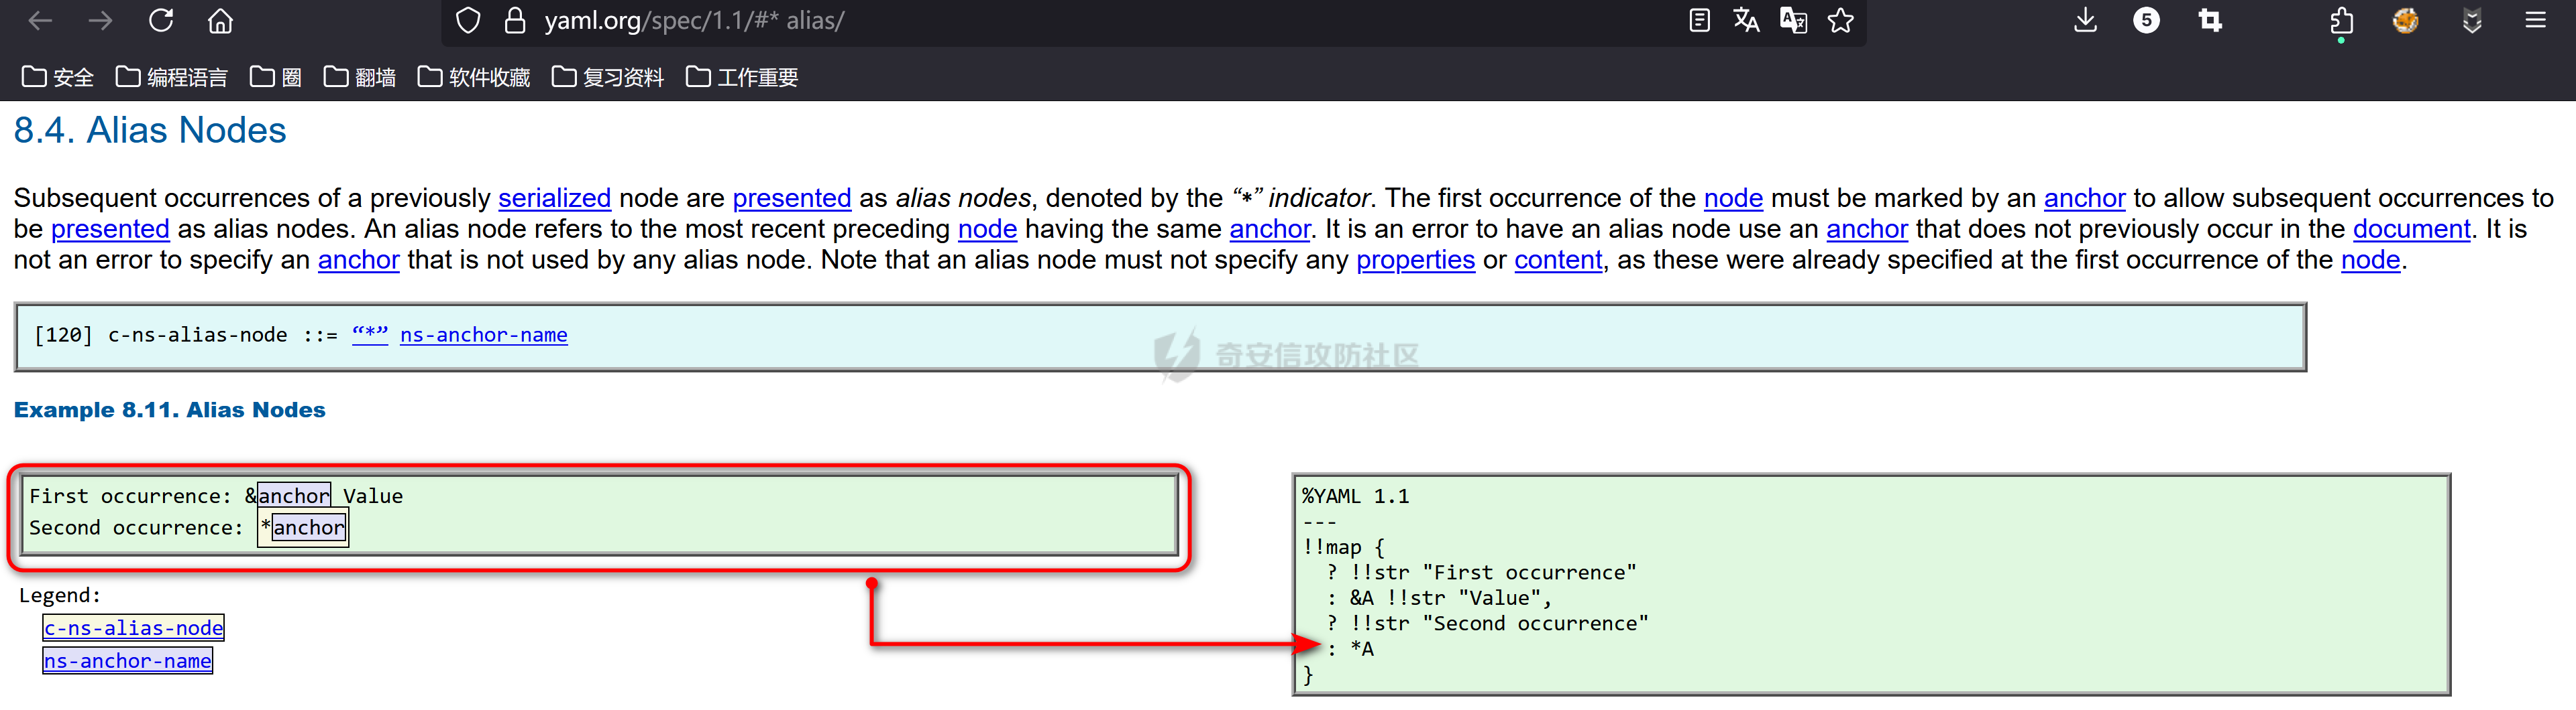The image size is (2576, 710).
Task: Open the translation extension icon
Action: point(1793,20)
